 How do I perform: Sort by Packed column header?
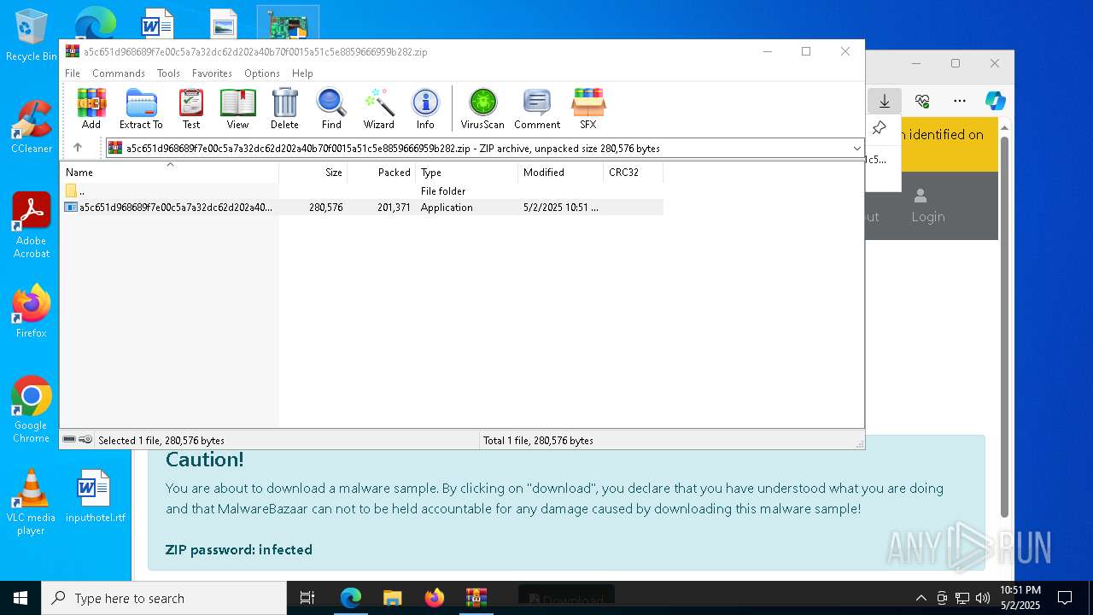pyautogui.click(x=382, y=172)
